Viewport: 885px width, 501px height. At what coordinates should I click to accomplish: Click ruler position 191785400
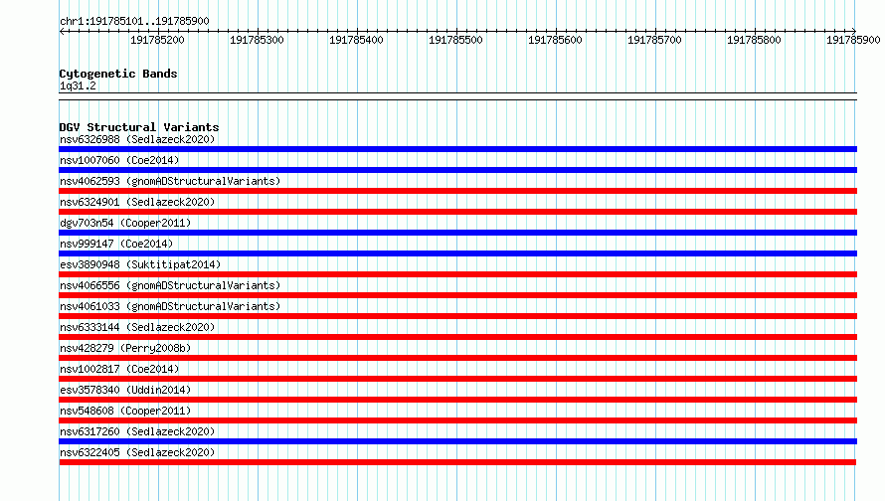356,40
